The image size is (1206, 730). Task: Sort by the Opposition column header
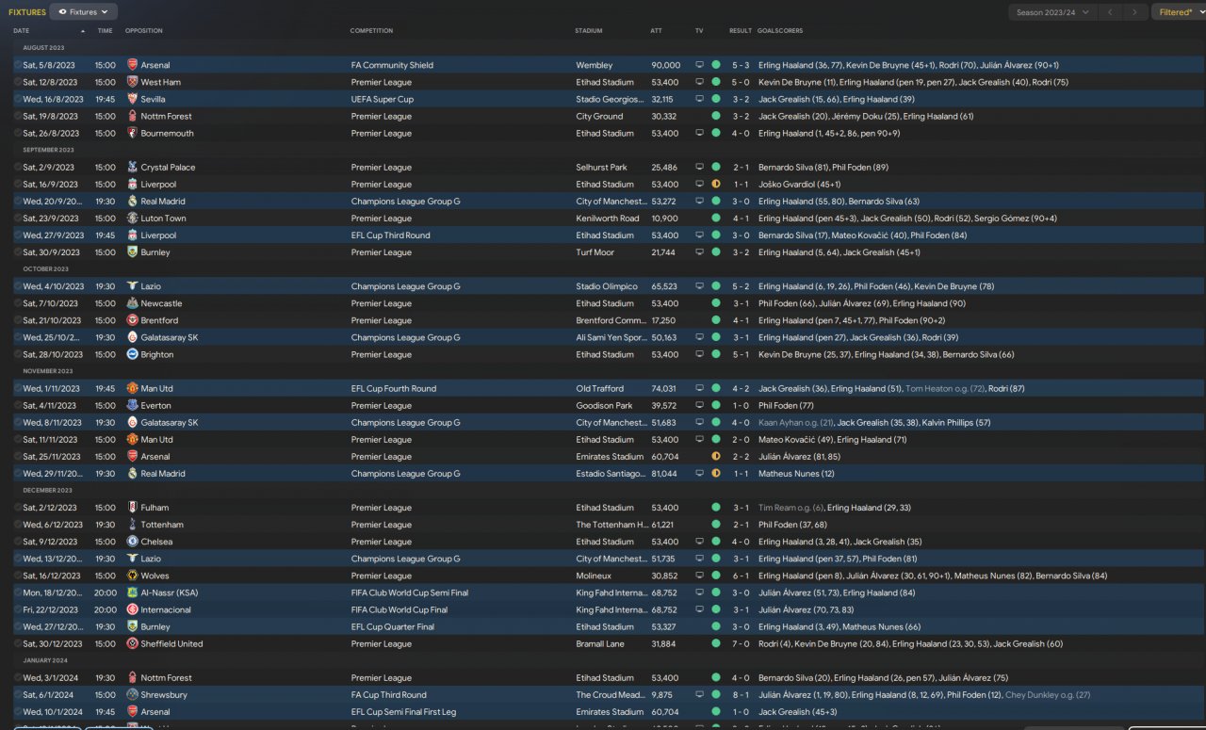point(143,31)
